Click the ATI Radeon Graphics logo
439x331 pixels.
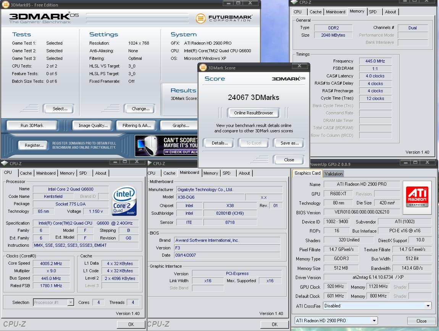coord(417,197)
